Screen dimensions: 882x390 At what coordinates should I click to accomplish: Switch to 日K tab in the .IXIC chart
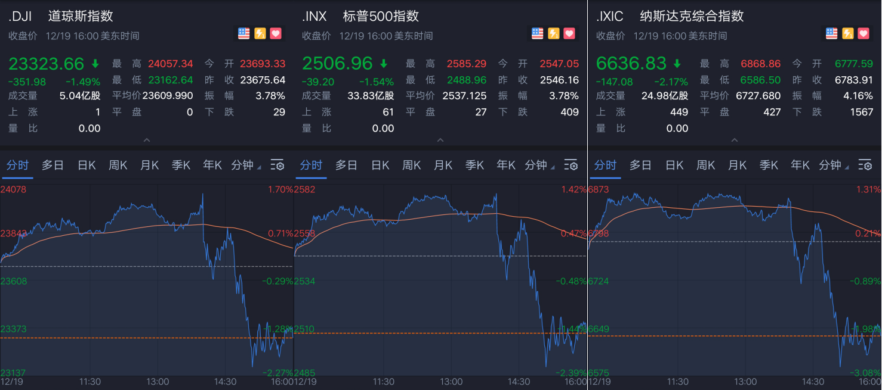(x=674, y=165)
